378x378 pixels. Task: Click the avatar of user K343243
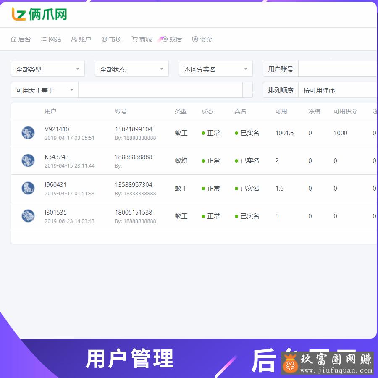pos(28,160)
